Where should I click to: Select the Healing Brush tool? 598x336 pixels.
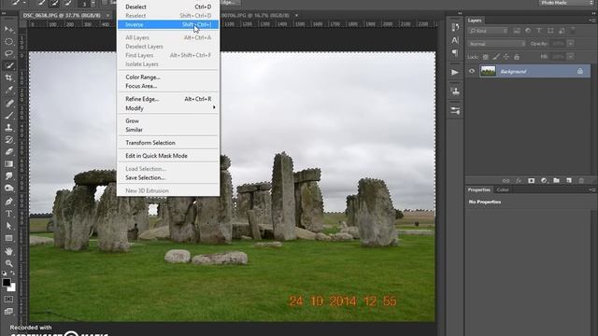[8, 104]
